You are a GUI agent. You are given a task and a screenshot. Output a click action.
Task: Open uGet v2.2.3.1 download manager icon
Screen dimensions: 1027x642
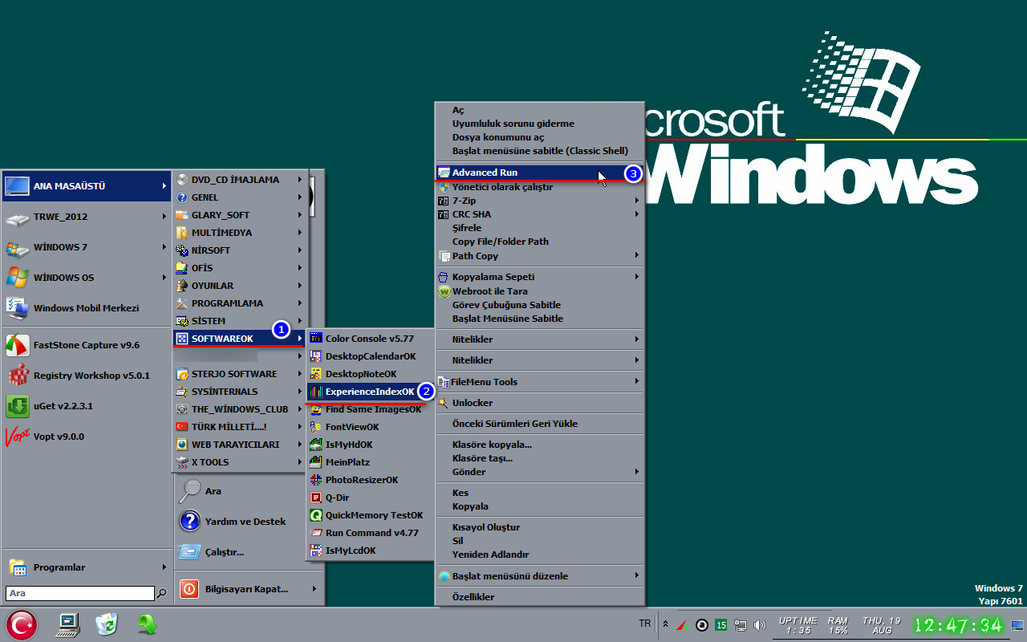(18, 406)
